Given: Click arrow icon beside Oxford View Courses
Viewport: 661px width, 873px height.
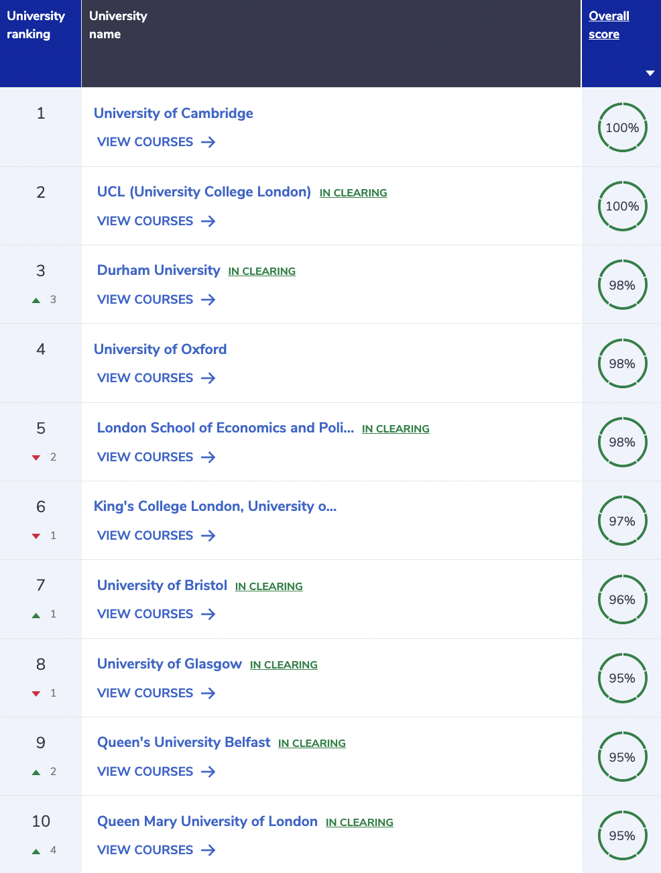Looking at the screenshot, I should (x=208, y=378).
